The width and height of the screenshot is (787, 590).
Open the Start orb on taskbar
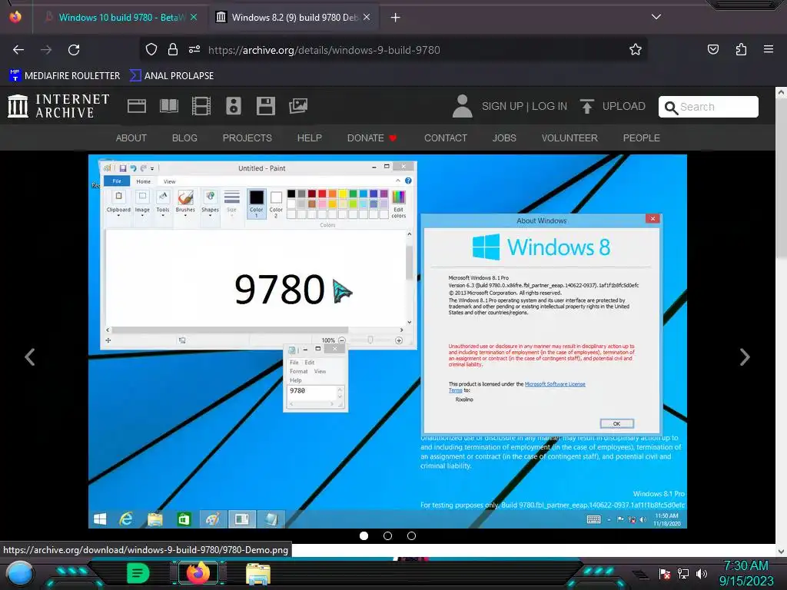[20, 573]
